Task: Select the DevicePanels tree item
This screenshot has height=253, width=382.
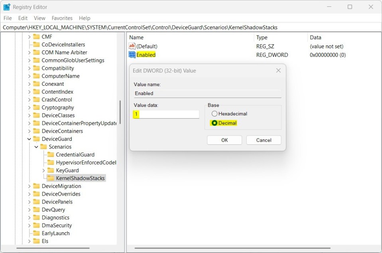Action: coord(57,202)
